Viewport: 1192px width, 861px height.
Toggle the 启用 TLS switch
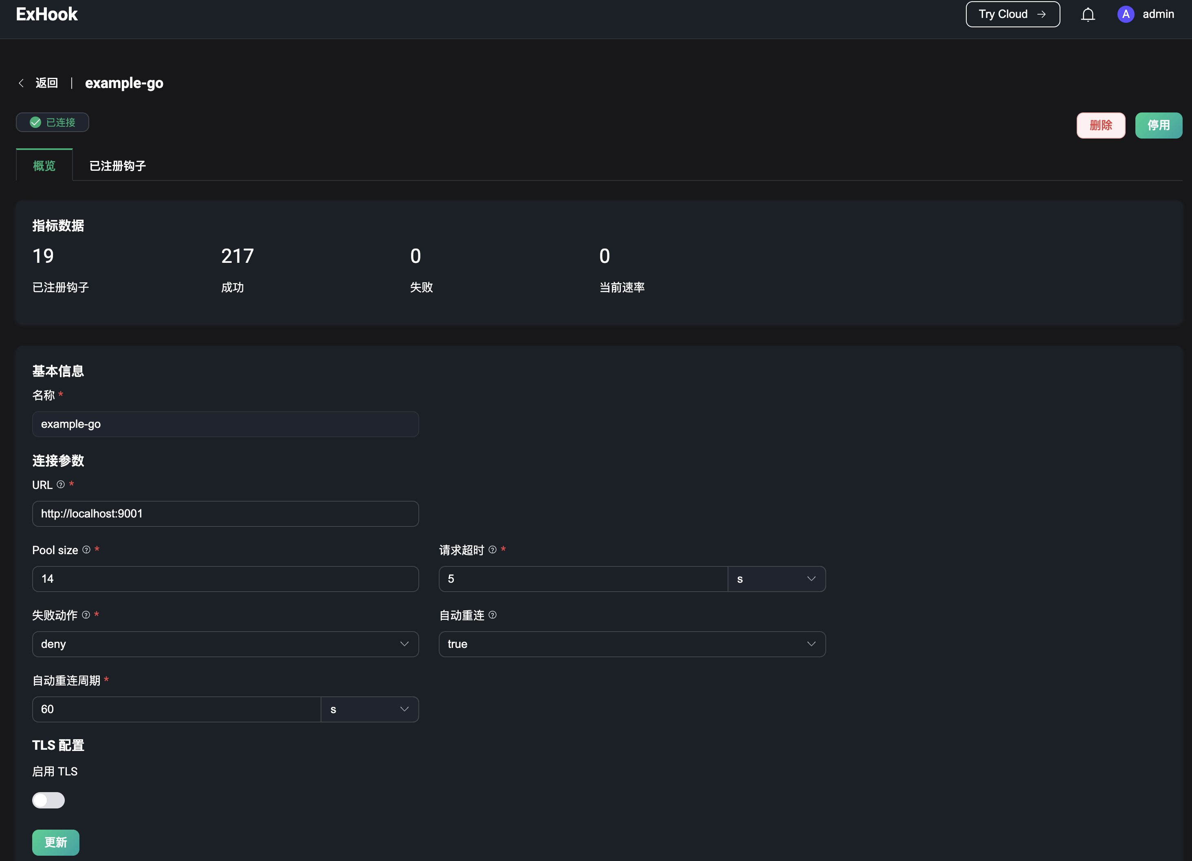(48, 800)
